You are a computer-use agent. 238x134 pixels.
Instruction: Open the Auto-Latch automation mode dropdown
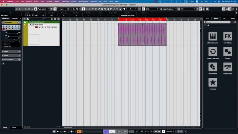tap(43, 9)
